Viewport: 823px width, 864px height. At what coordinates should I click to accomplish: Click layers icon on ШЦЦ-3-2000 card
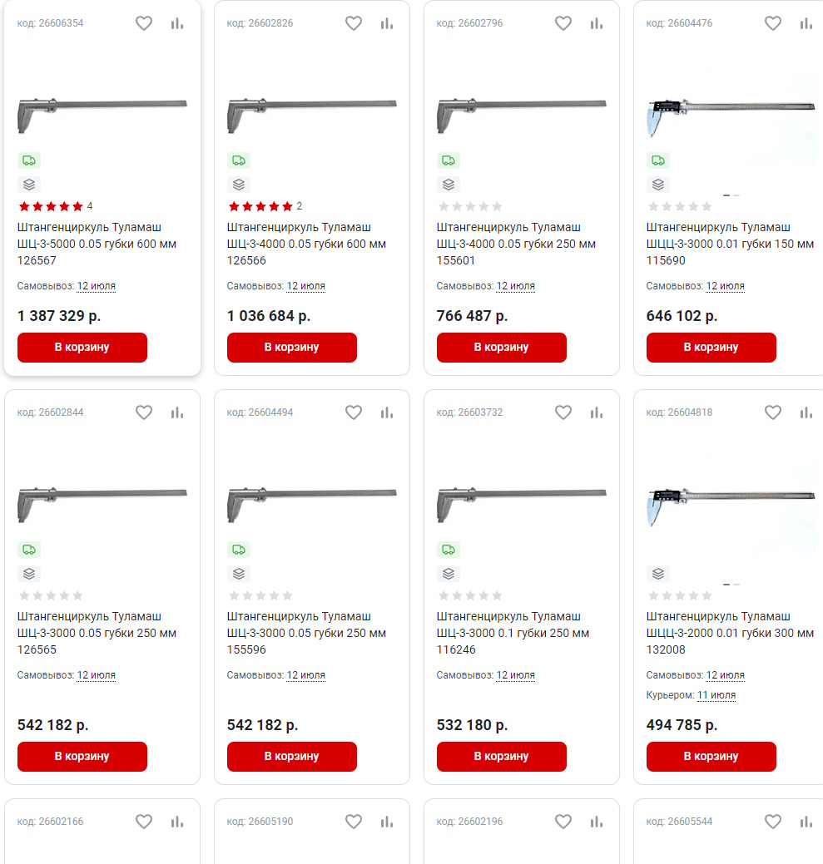click(658, 574)
